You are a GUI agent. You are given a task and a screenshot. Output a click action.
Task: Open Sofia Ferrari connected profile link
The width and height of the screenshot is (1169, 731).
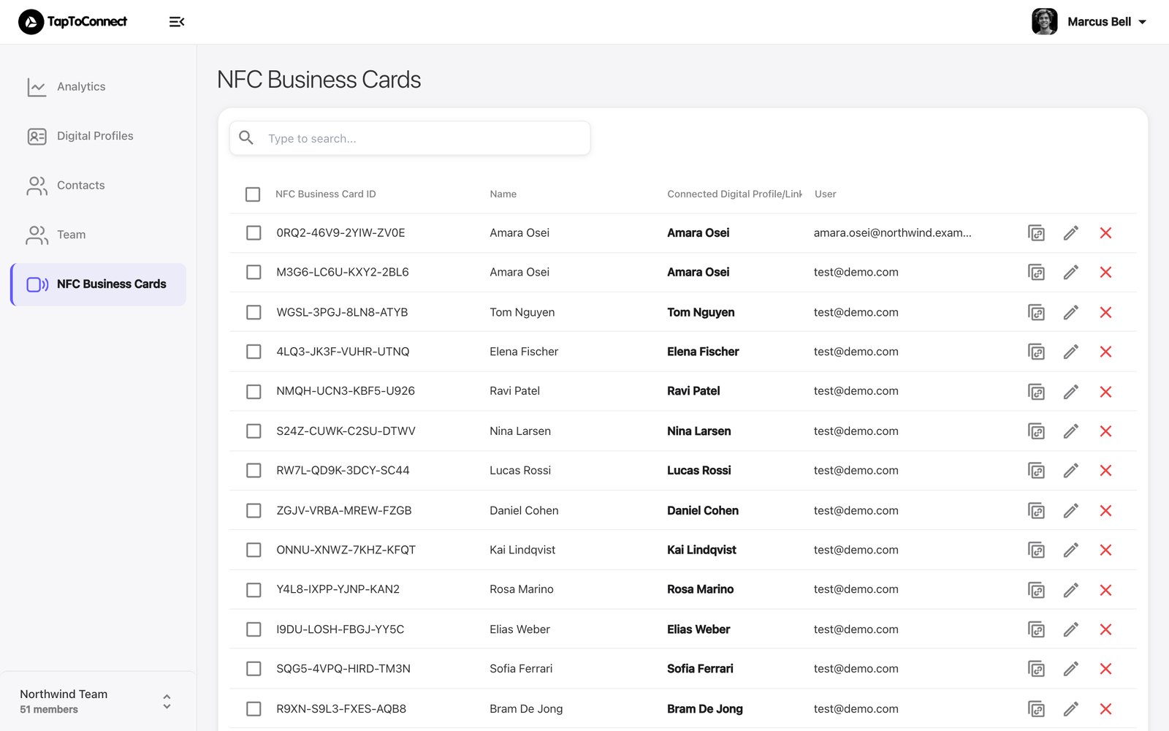[700, 668]
